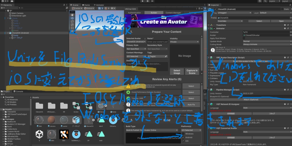Select the Hand tool in Scene view

coord(72,15)
